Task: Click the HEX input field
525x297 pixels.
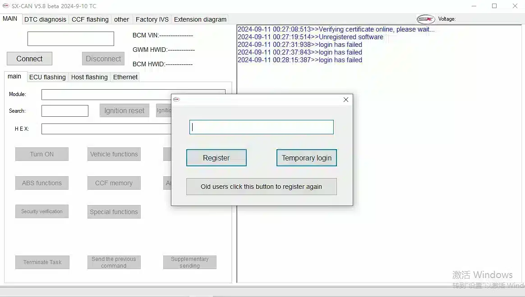Action: (x=106, y=129)
